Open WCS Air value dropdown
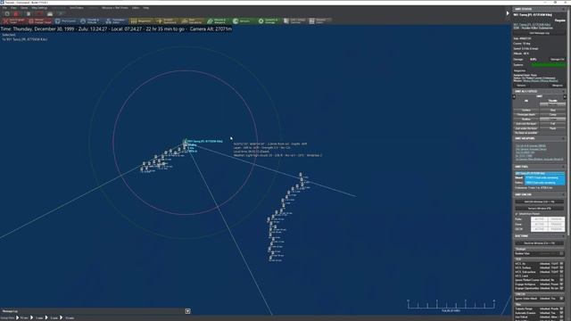This screenshot has width=571, height=321. [x=549, y=264]
